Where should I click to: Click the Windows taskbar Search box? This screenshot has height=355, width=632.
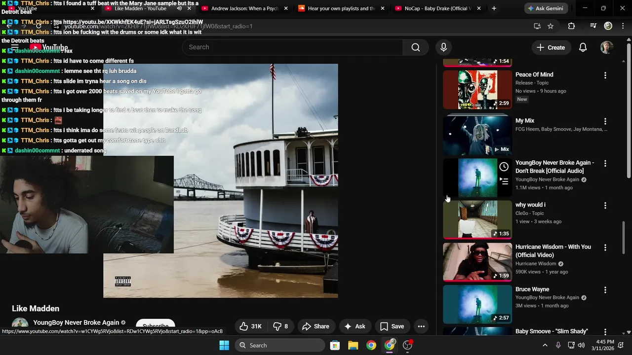pos(280,345)
